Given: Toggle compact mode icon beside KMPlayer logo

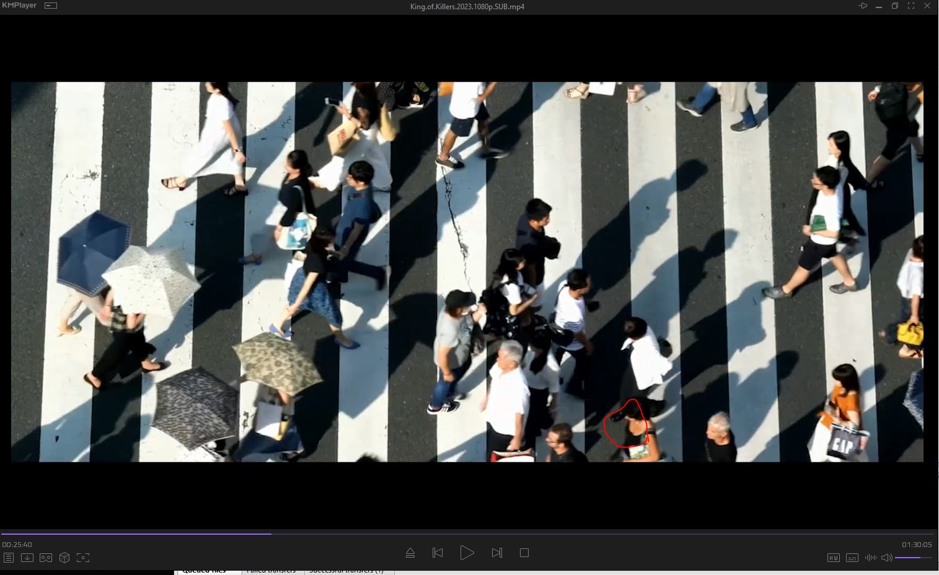Looking at the screenshot, I should point(51,6).
